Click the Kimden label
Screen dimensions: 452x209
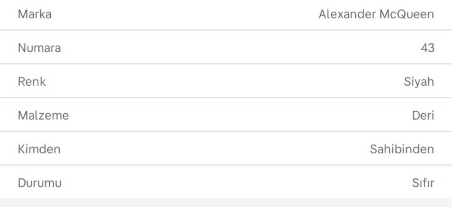(39, 149)
